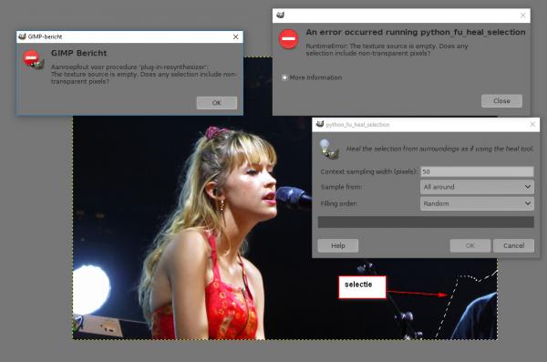Click the GIMP-bericht title bar Wilber icon
The width and height of the screenshot is (547, 362).
22,36
